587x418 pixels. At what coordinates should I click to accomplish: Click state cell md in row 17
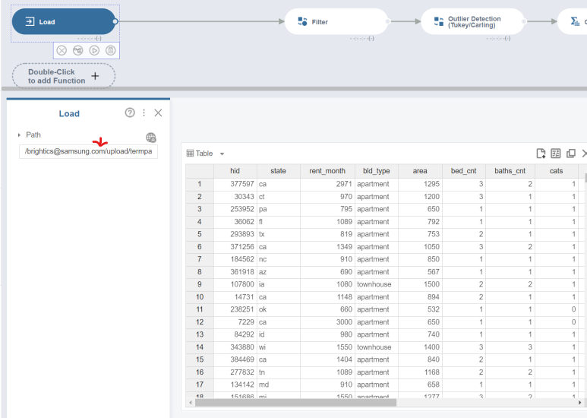coord(278,385)
